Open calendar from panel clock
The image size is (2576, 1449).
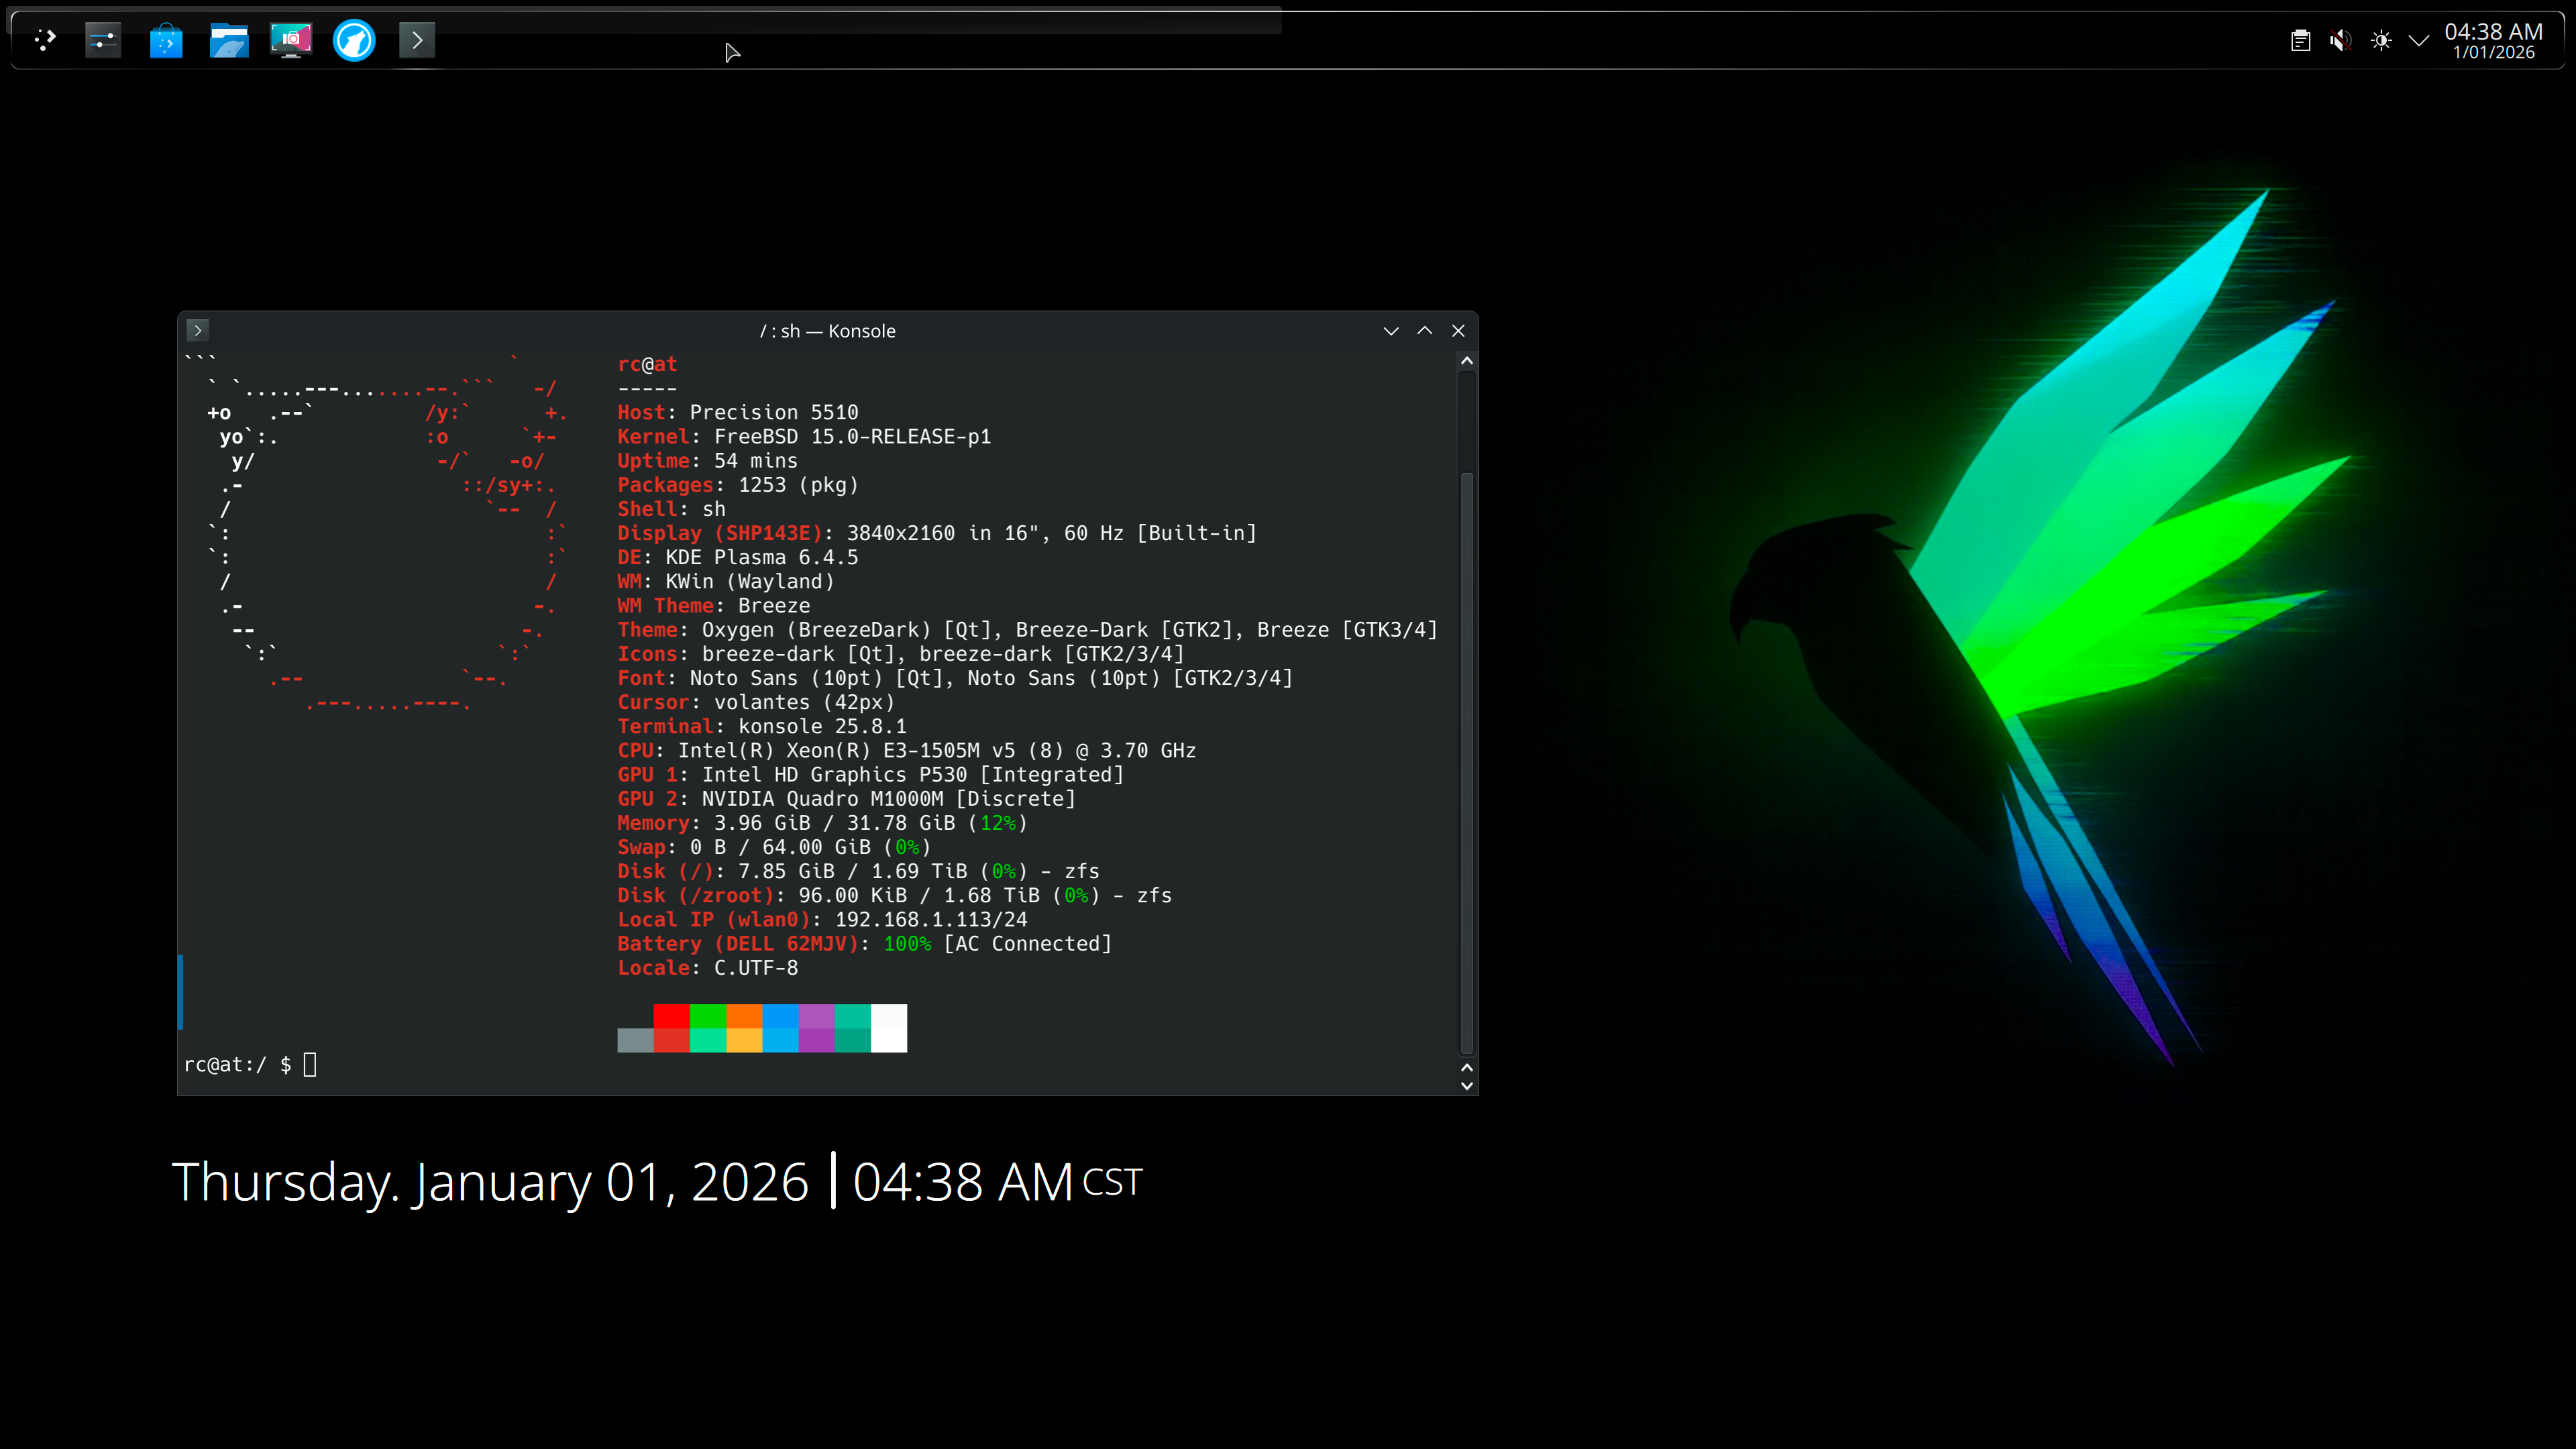pyautogui.click(x=2493, y=40)
